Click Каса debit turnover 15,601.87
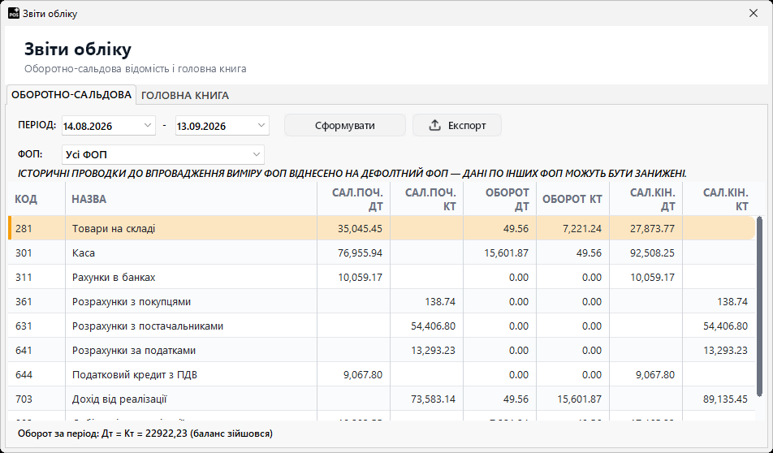 [507, 252]
